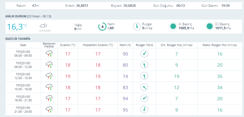Click wind direction arrow for 18.00 - 21.00 row
This screenshot has height=117, width=244.
pos(144,98)
